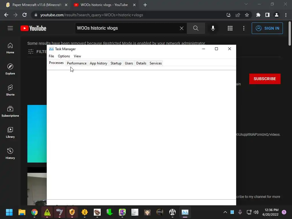Click Task Manager icon on taskbar
The image size is (292, 219).
(185, 212)
